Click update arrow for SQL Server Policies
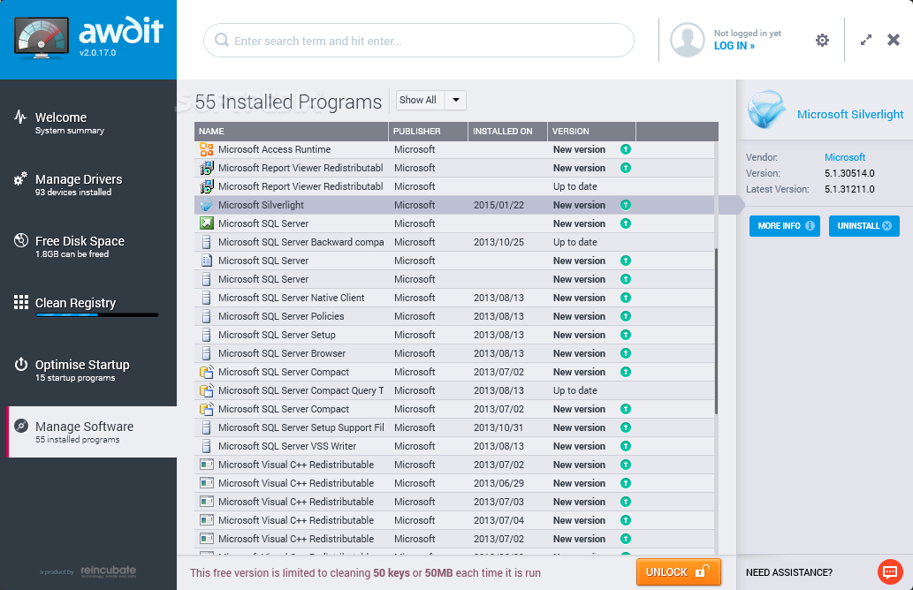The width and height of the screenshot is (913, 590). (x=626, y=316)
